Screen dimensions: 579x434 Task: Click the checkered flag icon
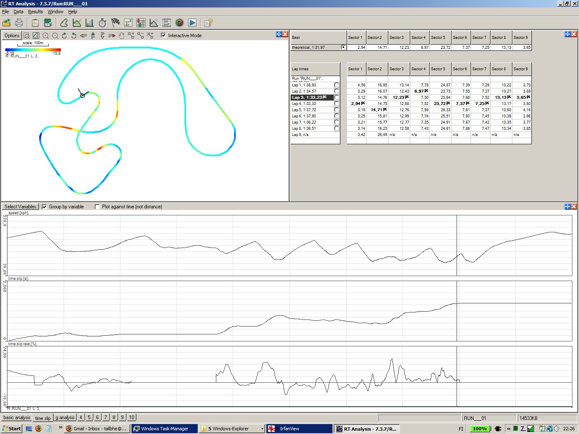click(x=115, y=23)
